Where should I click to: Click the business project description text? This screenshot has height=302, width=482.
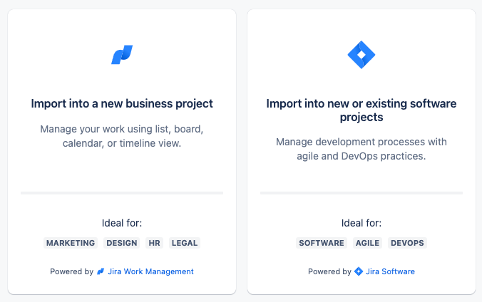coord(122,136)
